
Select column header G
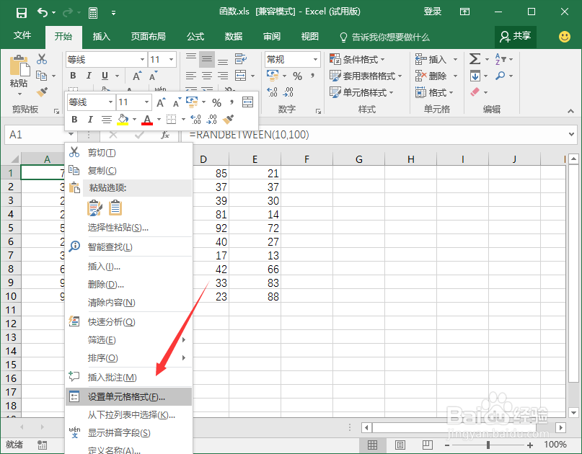pos(359,159)
